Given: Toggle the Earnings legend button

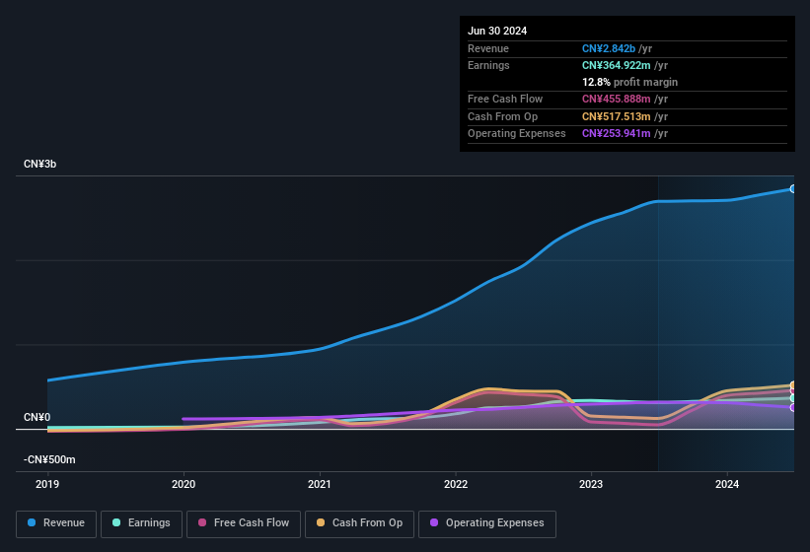Looking at the screenshot, I should coord(141,523).
